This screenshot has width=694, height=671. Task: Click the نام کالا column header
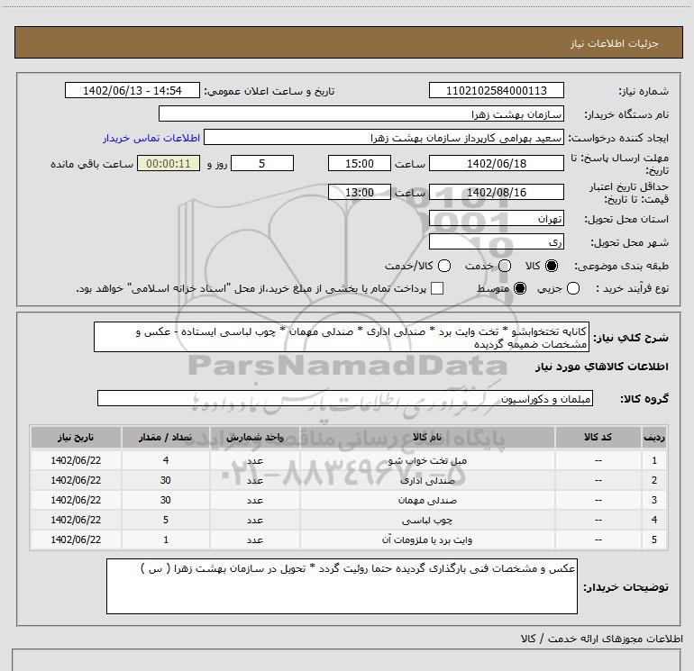427,438
